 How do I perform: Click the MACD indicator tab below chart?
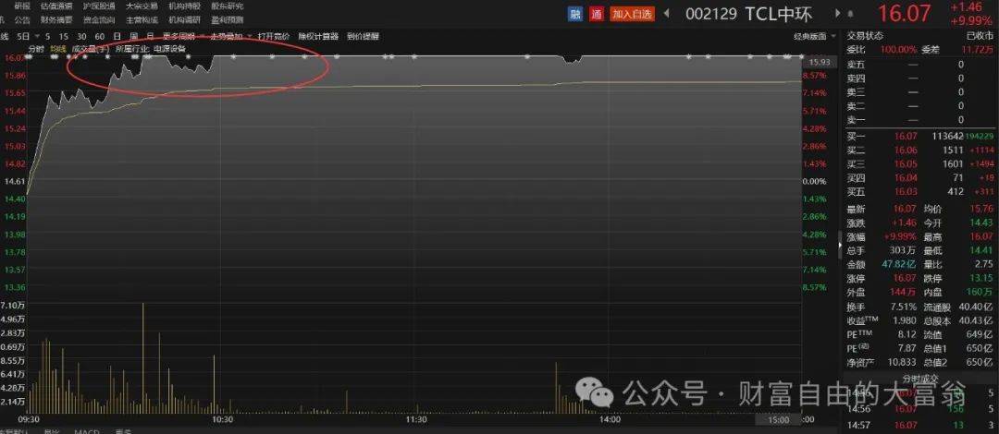86,431
